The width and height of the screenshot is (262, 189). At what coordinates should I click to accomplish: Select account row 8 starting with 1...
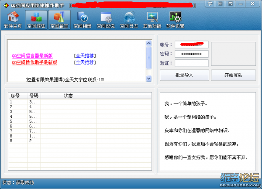pos(80,136)
